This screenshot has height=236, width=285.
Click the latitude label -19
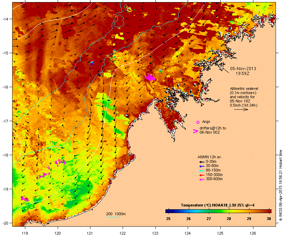click(5, 189)
